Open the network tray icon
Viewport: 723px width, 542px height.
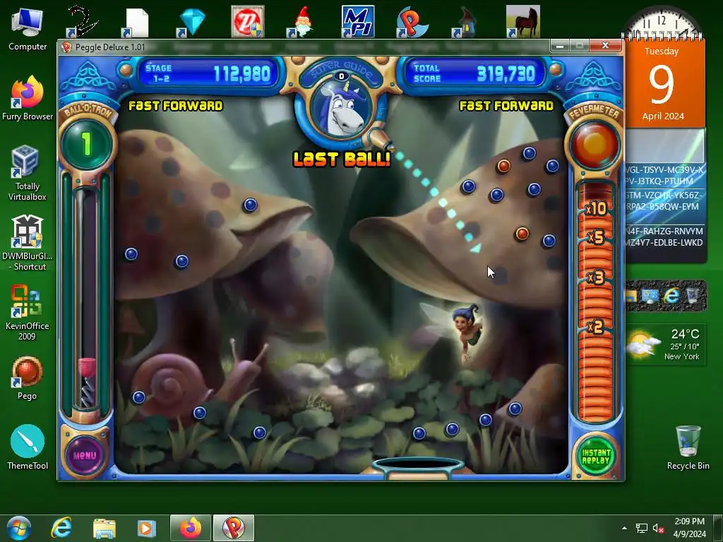pyautogui.click(x=641, y=528)
